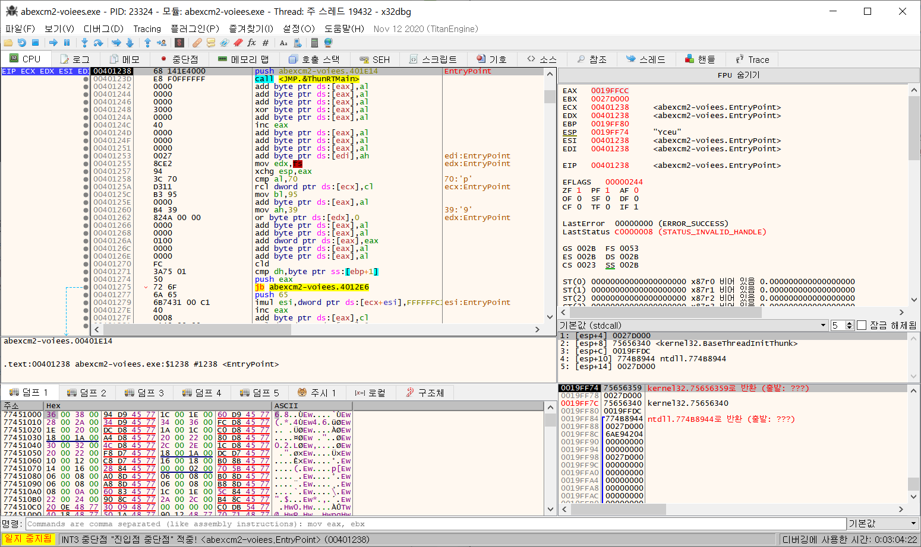Toggle the 잠금 해제됨 checkbox
This screenshot has width=921, height=547.
[862, 325]
